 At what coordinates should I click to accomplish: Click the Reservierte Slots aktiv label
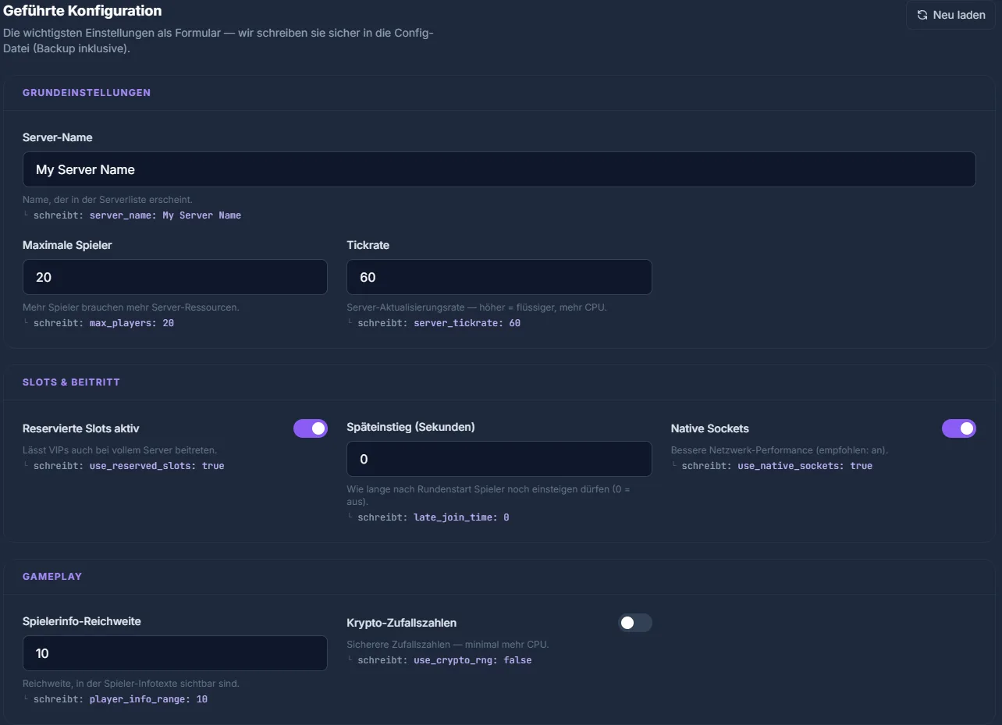click(81, 428)
